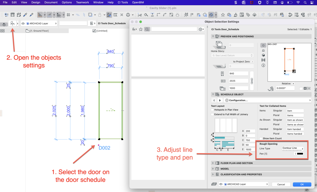
Task: Click the guide lines triangle ruler icon
Action: tap(40, 15)
